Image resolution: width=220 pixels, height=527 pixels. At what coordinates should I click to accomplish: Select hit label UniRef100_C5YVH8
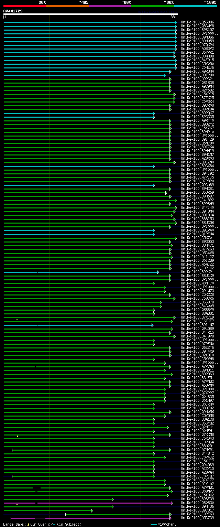197,359
